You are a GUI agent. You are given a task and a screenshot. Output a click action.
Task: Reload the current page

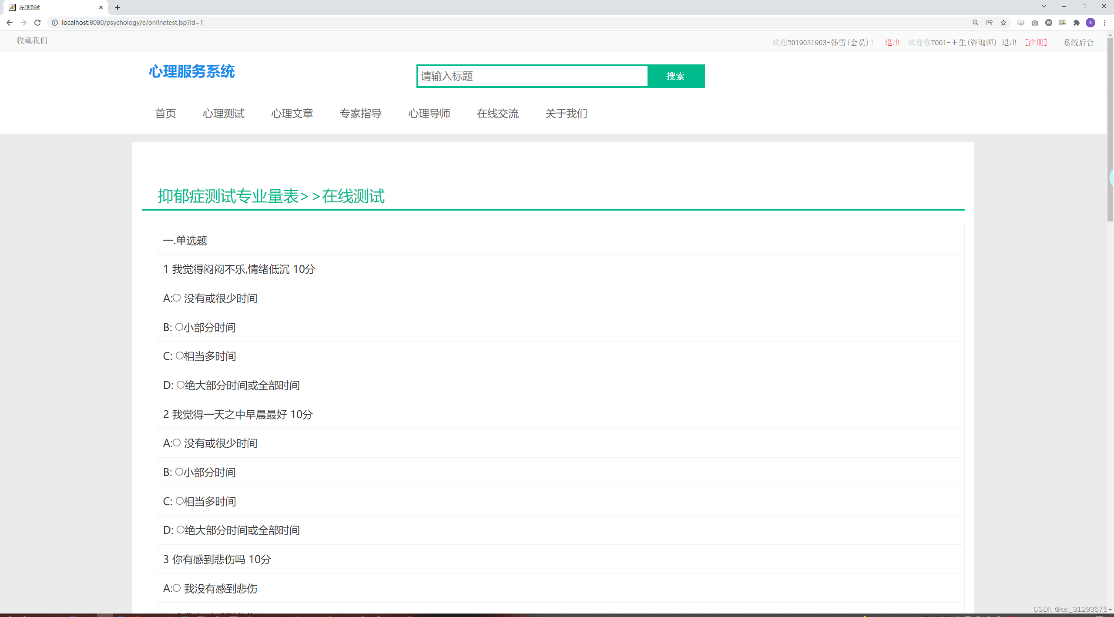37,23
